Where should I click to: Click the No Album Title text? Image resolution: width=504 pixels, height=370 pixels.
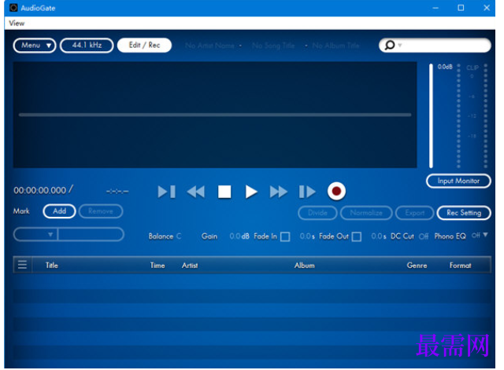click(x=335, y=46)
